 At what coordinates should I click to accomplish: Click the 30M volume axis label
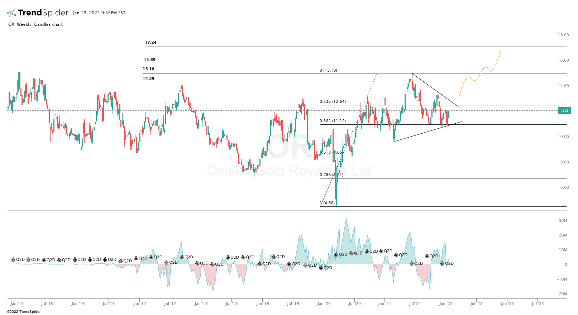tap(563, 220)
